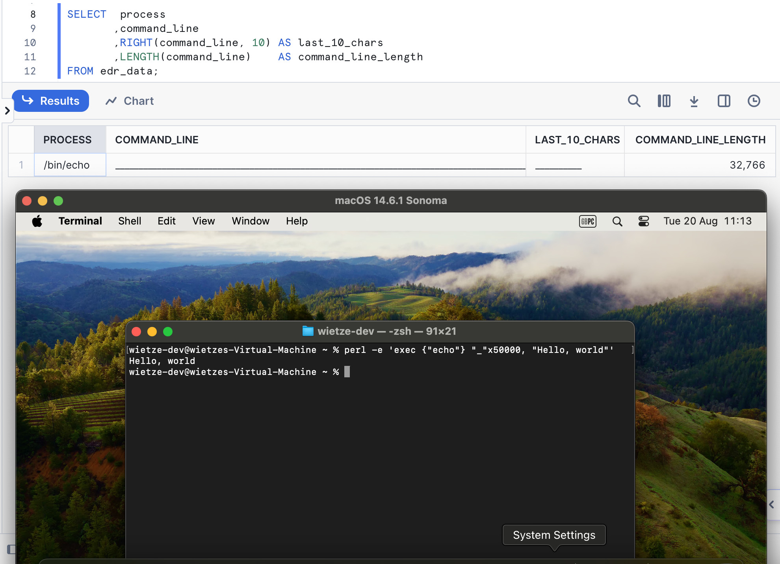Click the date and time in menu bar
This screenshot has width=780, height=564.
pyautogui.click(x=707, y=221)
